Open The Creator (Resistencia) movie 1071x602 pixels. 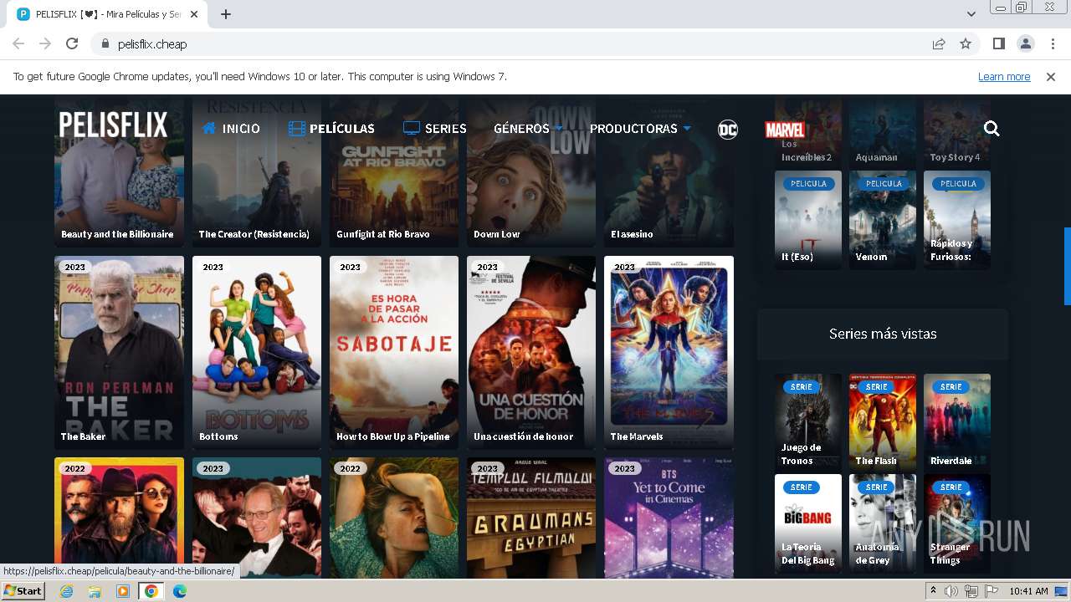[x=257, y=171]
